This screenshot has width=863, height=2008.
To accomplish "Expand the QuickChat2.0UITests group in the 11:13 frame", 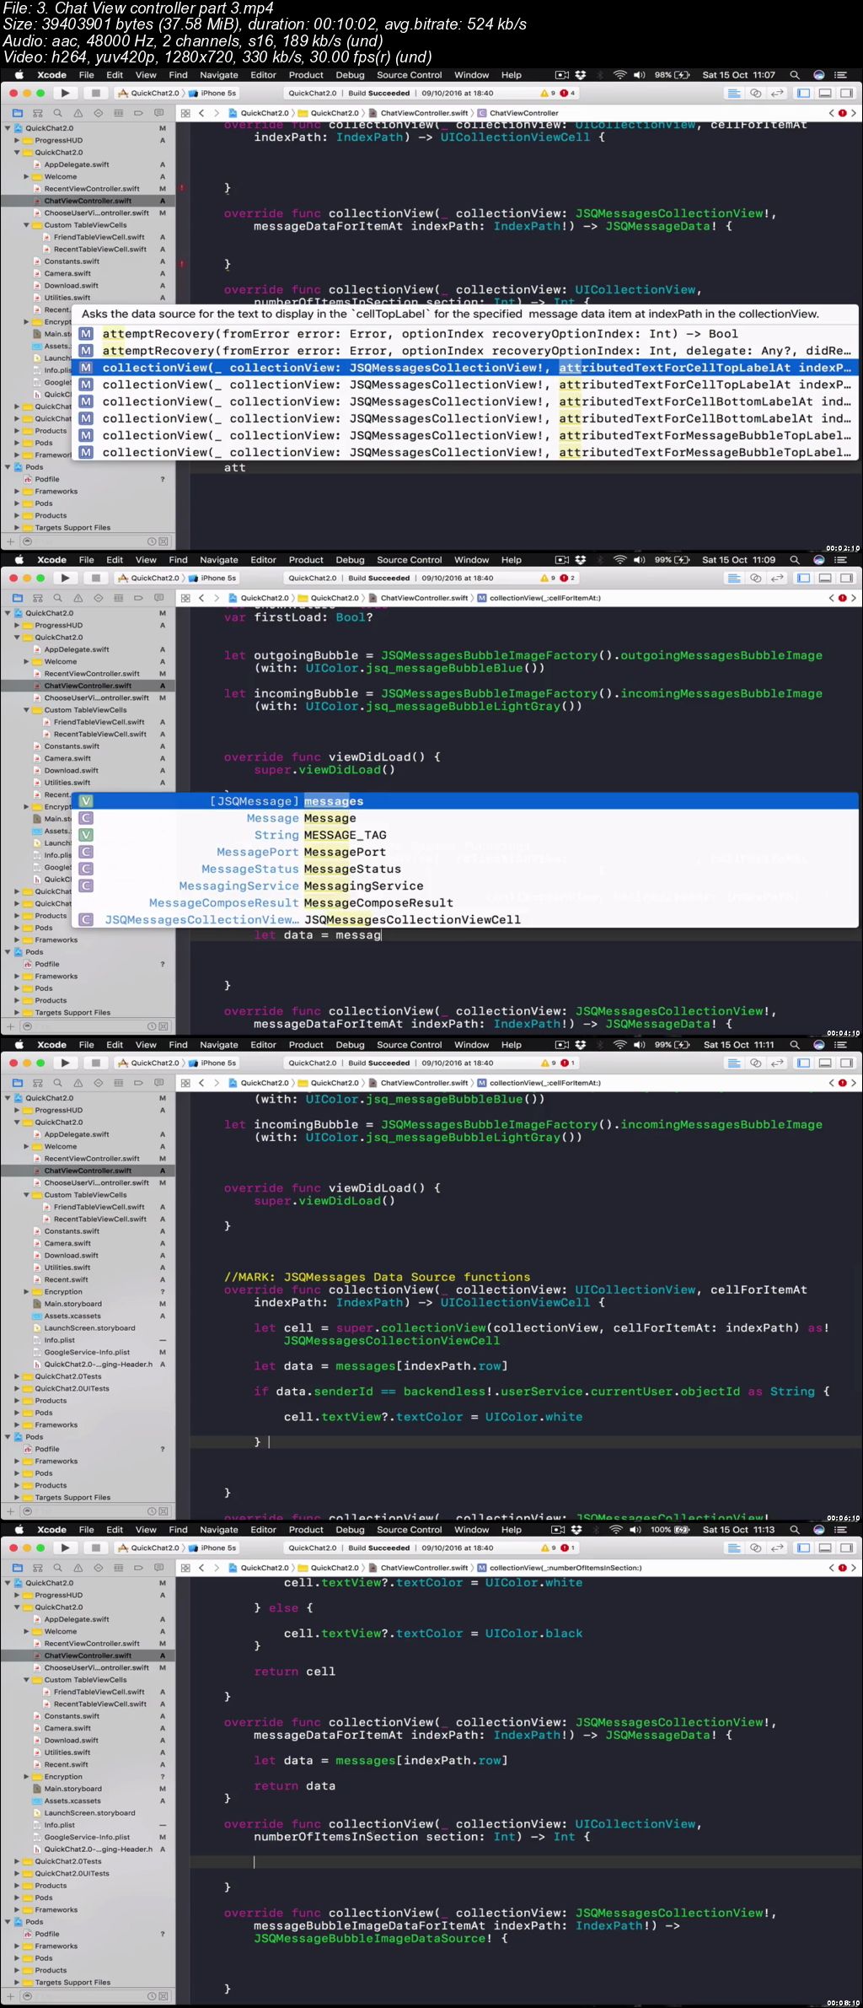I will point(17,1873).
